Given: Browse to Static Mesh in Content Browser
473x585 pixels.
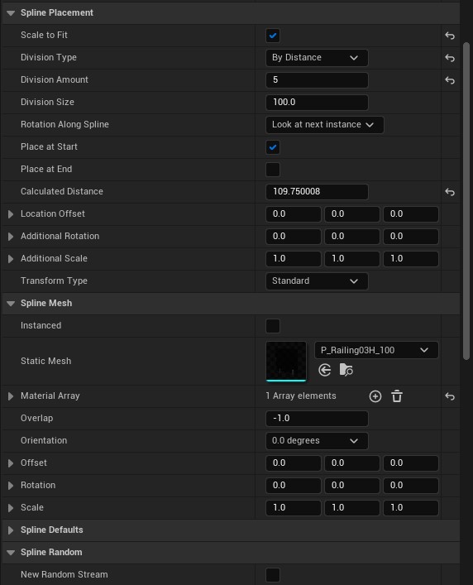Looking at the screenshot, I should point(346,370).
